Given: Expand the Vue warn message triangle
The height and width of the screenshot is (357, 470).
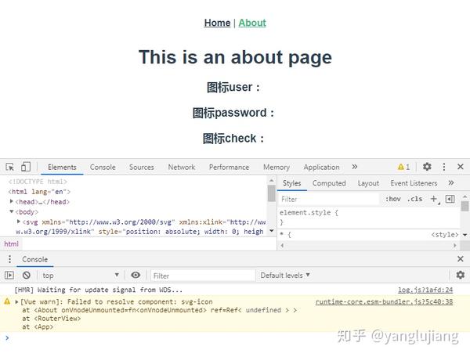Looking at the screenshot, I should (16, 301).
